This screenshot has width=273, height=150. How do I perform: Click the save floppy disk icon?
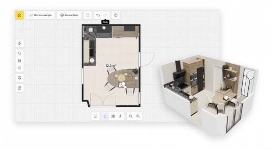pos(88,15)
